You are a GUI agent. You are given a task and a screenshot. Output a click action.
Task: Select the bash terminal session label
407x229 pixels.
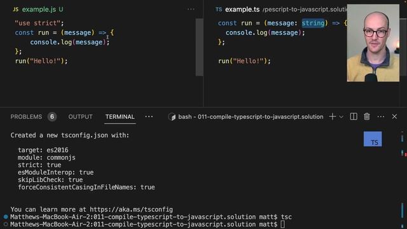251,117
